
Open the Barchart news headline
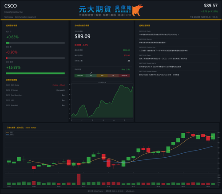click(153, 43)
